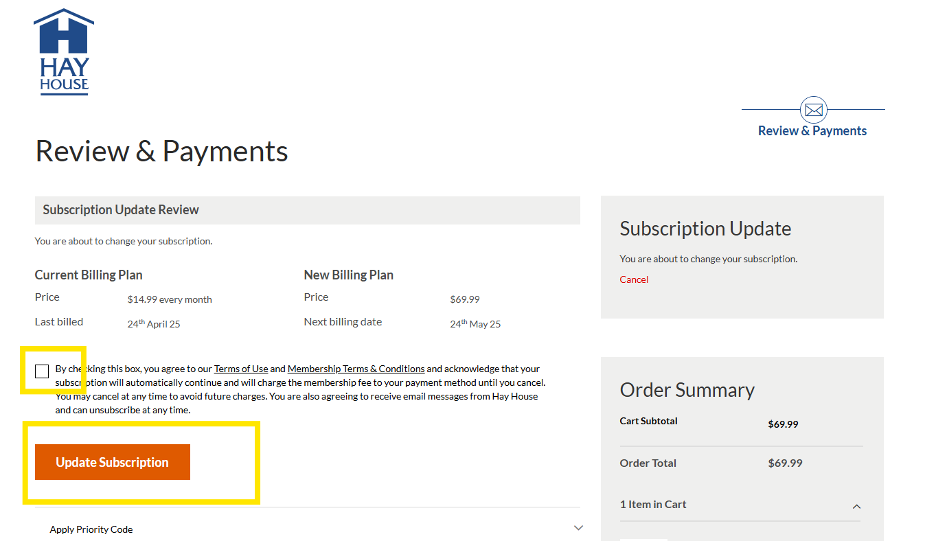Click the Apply Priority Code chevron arrow
The height and width of the screenshot is (541, 936).
[578, 528]
